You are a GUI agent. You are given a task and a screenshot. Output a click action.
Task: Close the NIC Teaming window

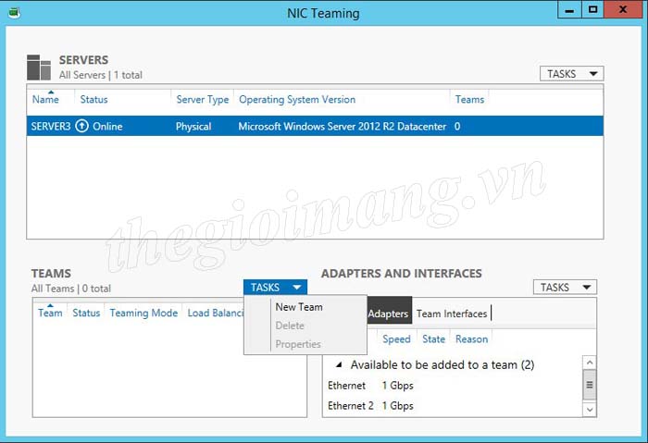[623, 10]
